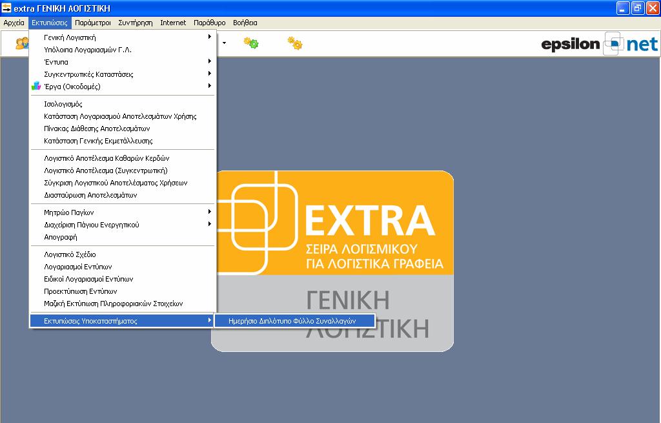The width and height of the screenshot is (661, 423).
Task: Select Κατάσταση Λογαριασμού Αποτελεσμάτων Χρήσης
Action: point(122,116)
